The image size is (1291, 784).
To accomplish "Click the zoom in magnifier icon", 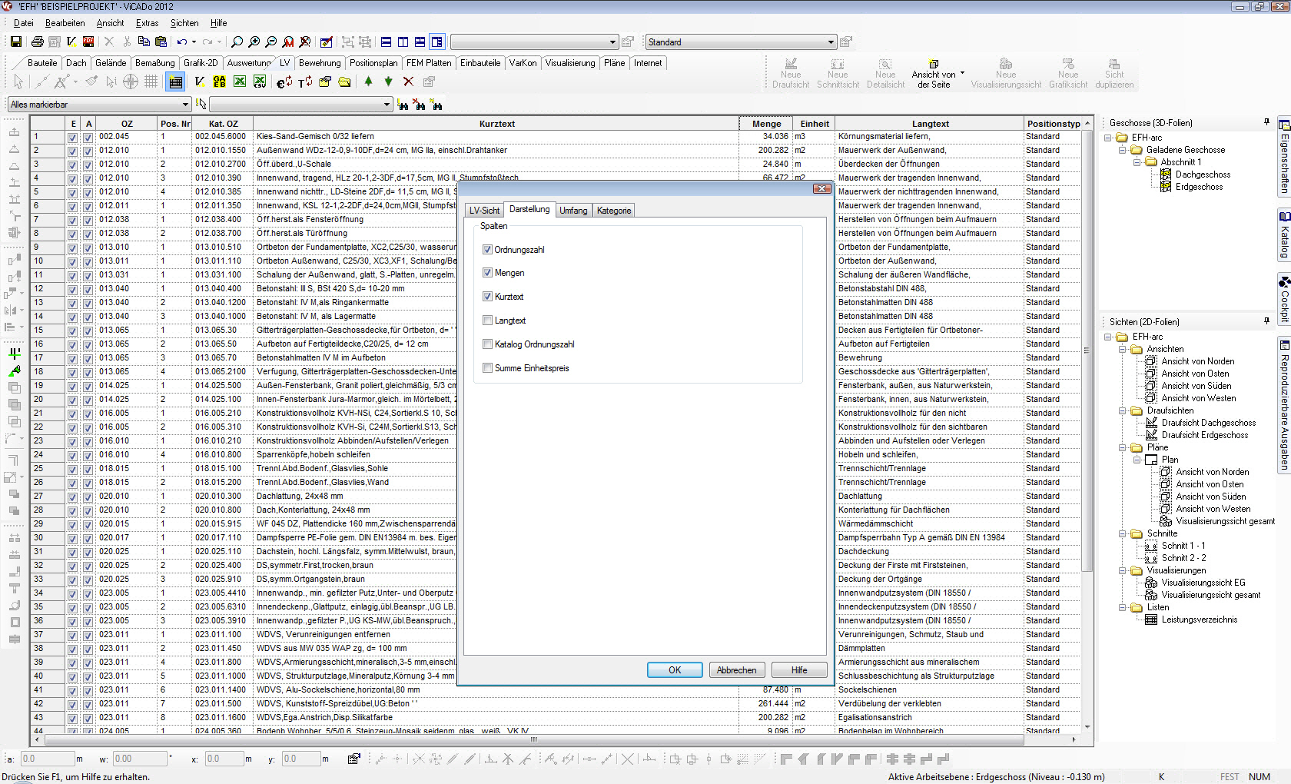I will point(254,42).
